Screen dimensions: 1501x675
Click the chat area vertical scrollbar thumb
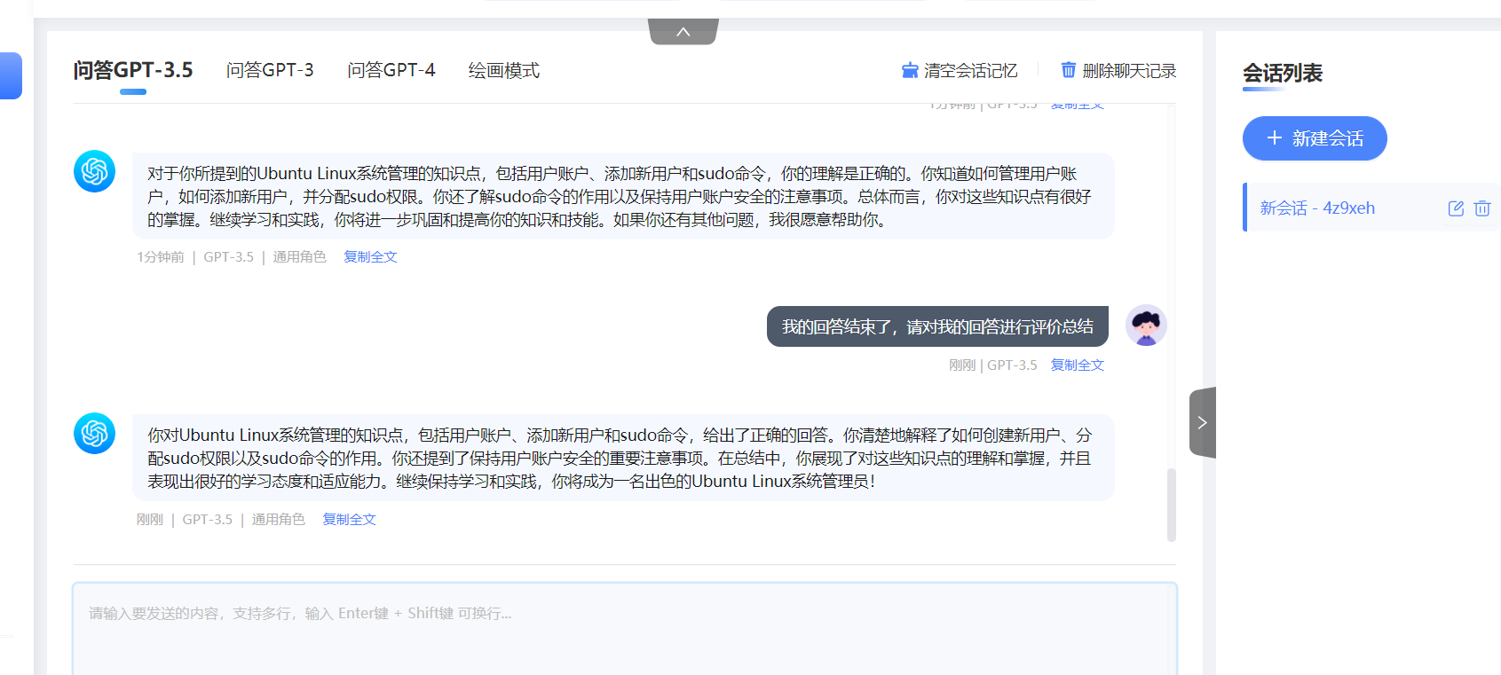point(1172,505)
